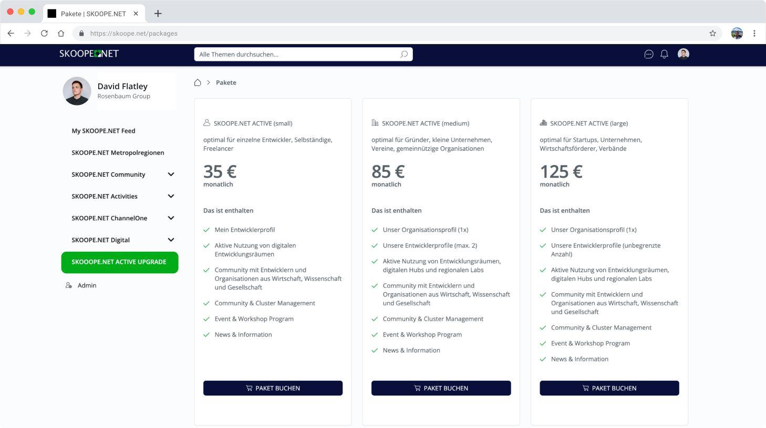Open a new browser tab
This screenshot has width=766, height=428.
[158, 14]
